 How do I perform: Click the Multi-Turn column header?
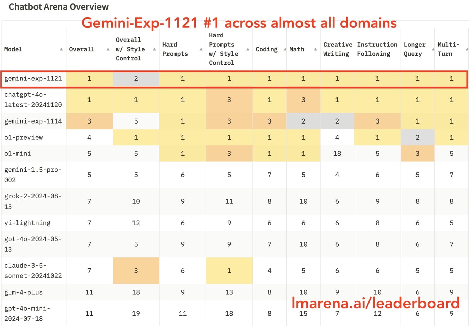448,49
